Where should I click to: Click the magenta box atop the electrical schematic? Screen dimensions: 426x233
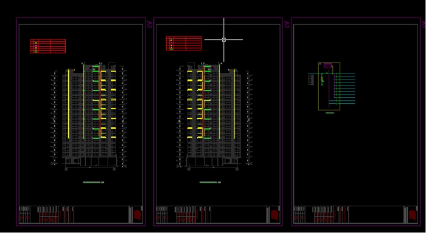(327, 66)
